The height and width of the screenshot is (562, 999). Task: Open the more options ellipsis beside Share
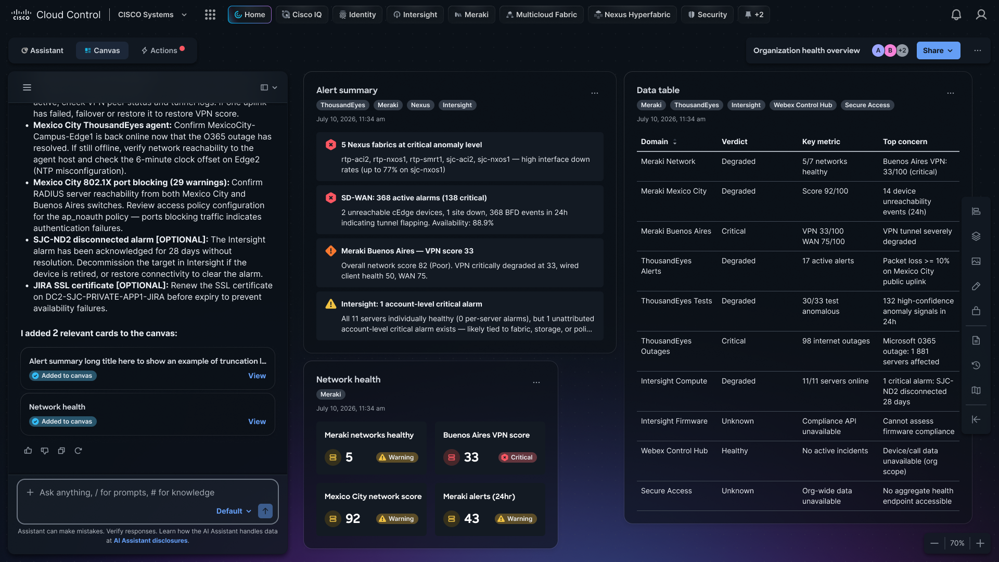978,50
